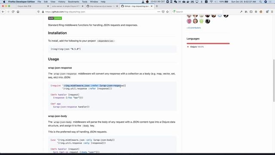
Task: Open the Window menu in menu bar
Action: click(x=94, y=2)
